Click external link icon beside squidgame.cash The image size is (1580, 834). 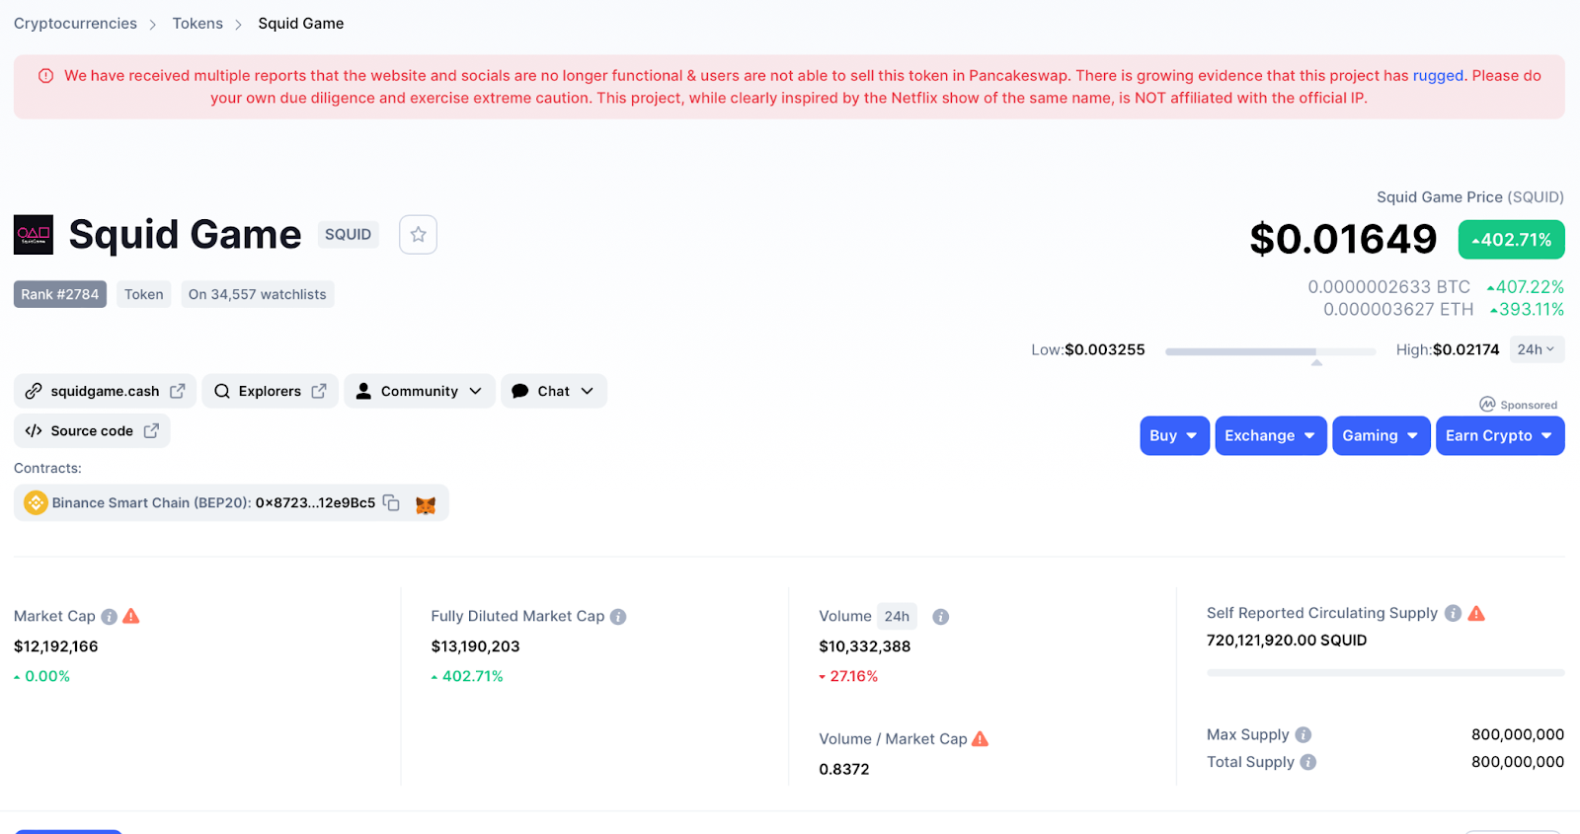coord(178,391)
